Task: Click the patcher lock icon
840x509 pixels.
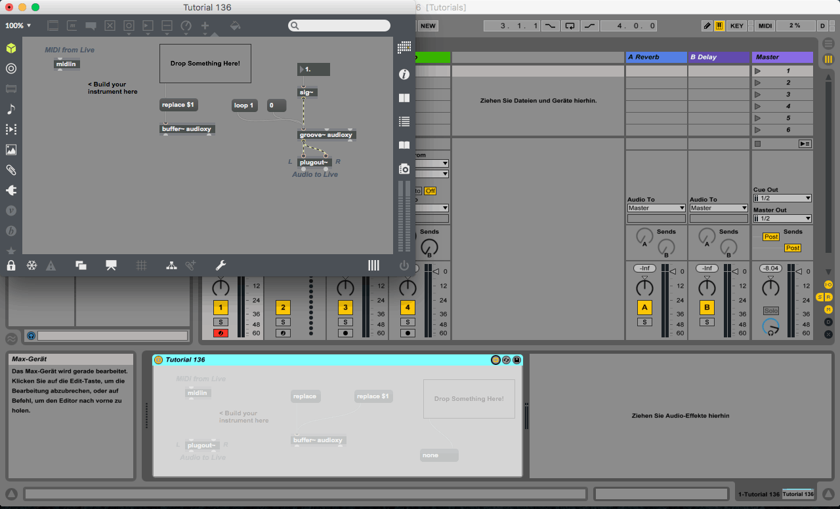Action: [x=11, y=265]
